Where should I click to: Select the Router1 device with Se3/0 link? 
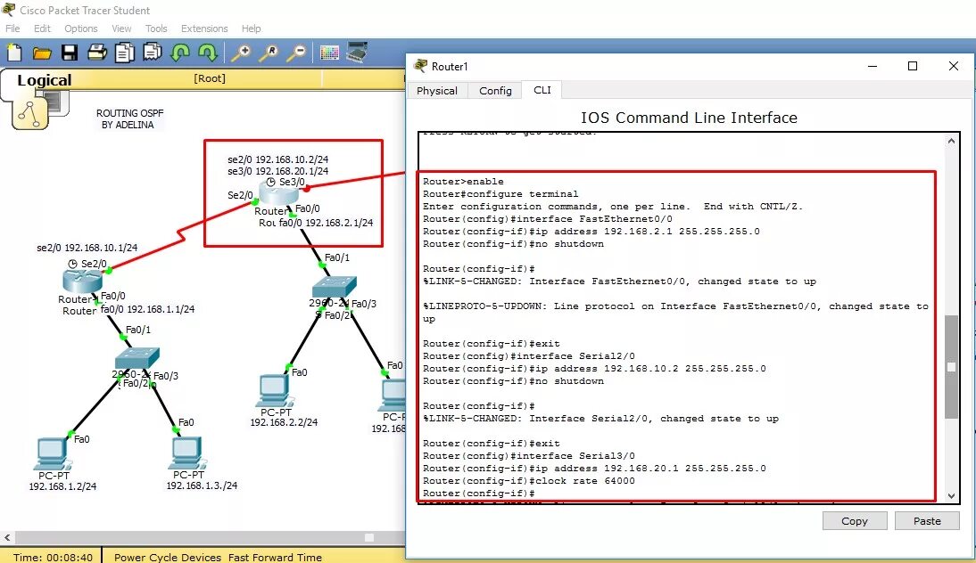(278, 194)
